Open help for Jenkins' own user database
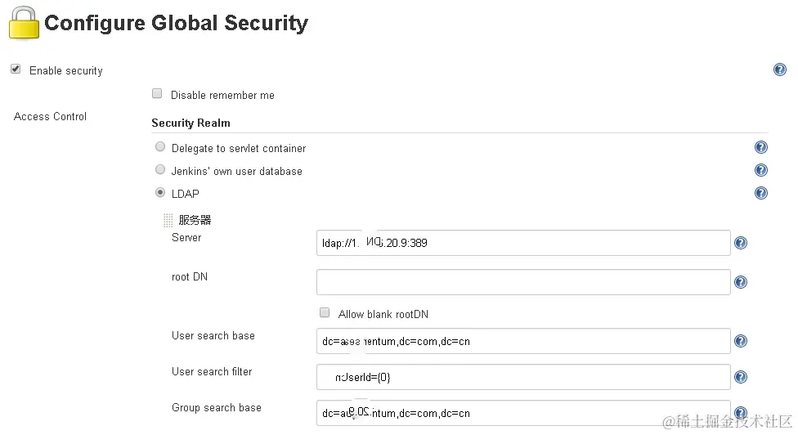 (761, 170)
